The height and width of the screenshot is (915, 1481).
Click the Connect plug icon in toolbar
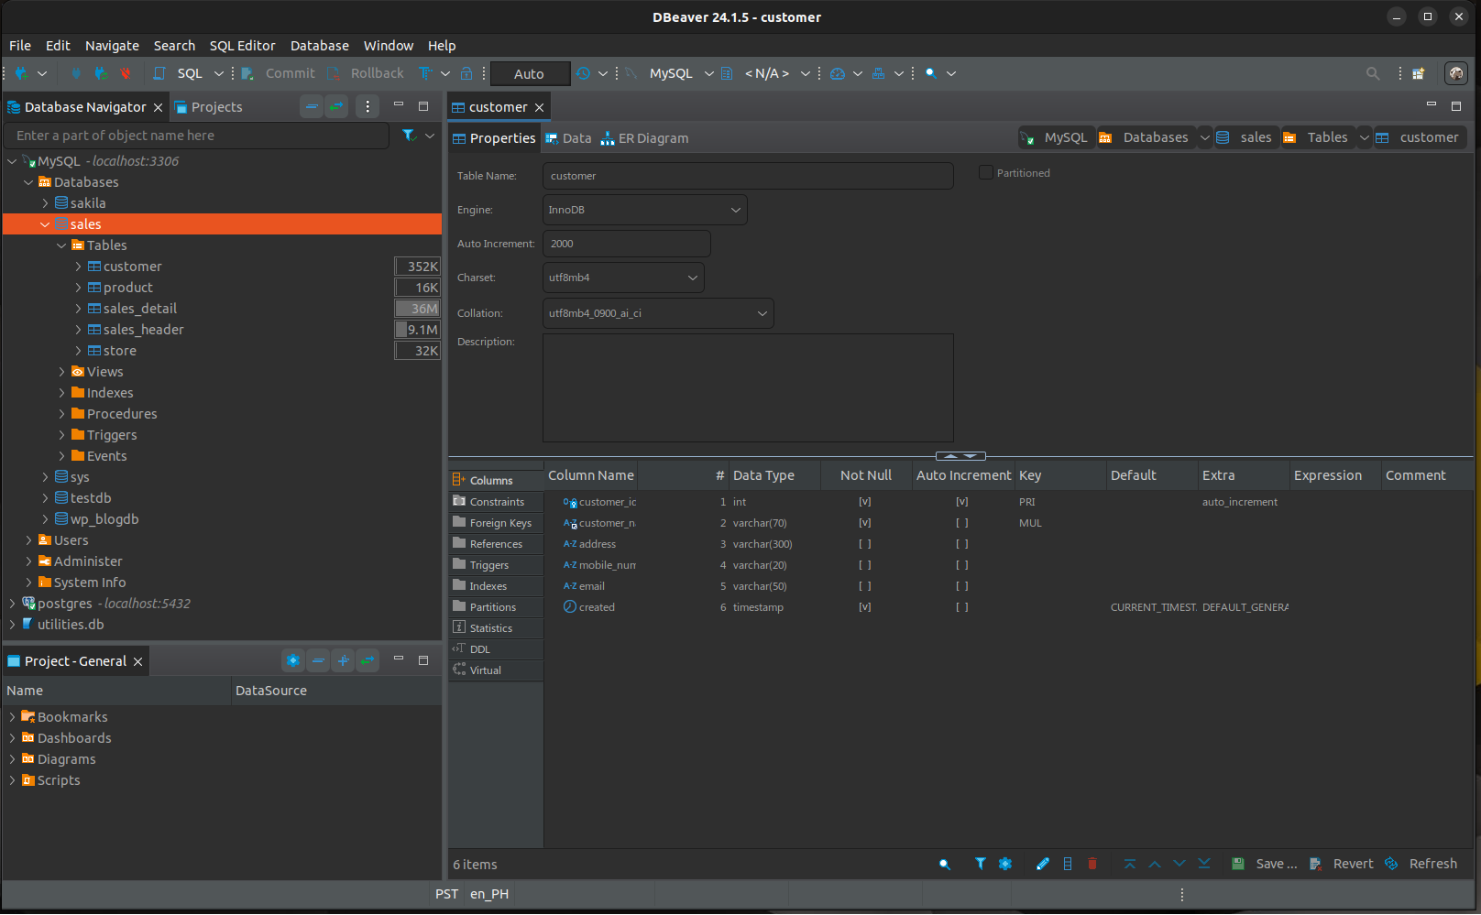click(x=76, y=73)
